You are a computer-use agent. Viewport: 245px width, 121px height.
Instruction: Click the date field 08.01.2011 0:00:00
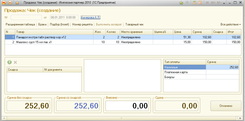click(64, 17)
